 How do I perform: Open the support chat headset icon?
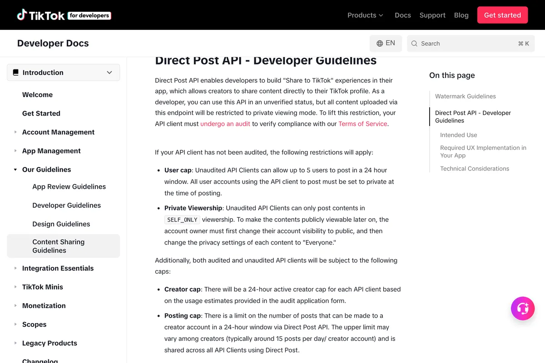523,309
